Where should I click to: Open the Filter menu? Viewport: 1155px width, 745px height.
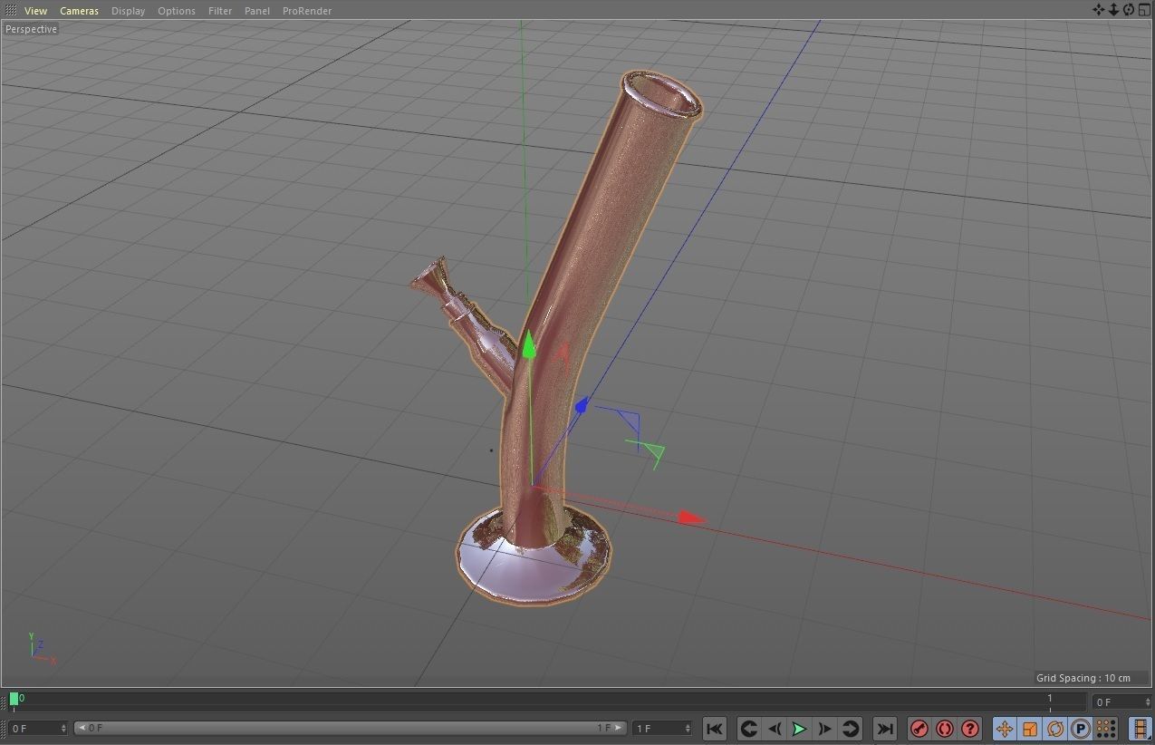pos(220,11)
